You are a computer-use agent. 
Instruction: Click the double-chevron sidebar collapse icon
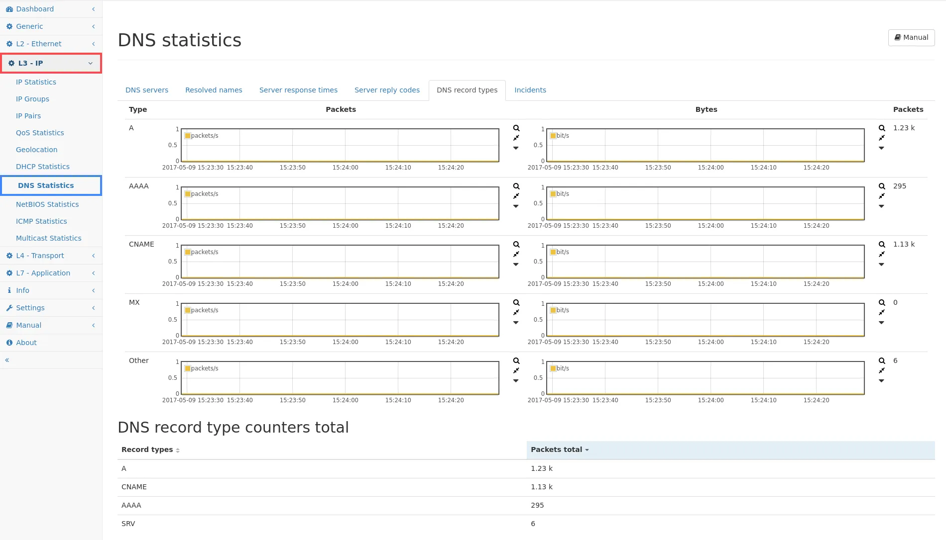(7, 360)
